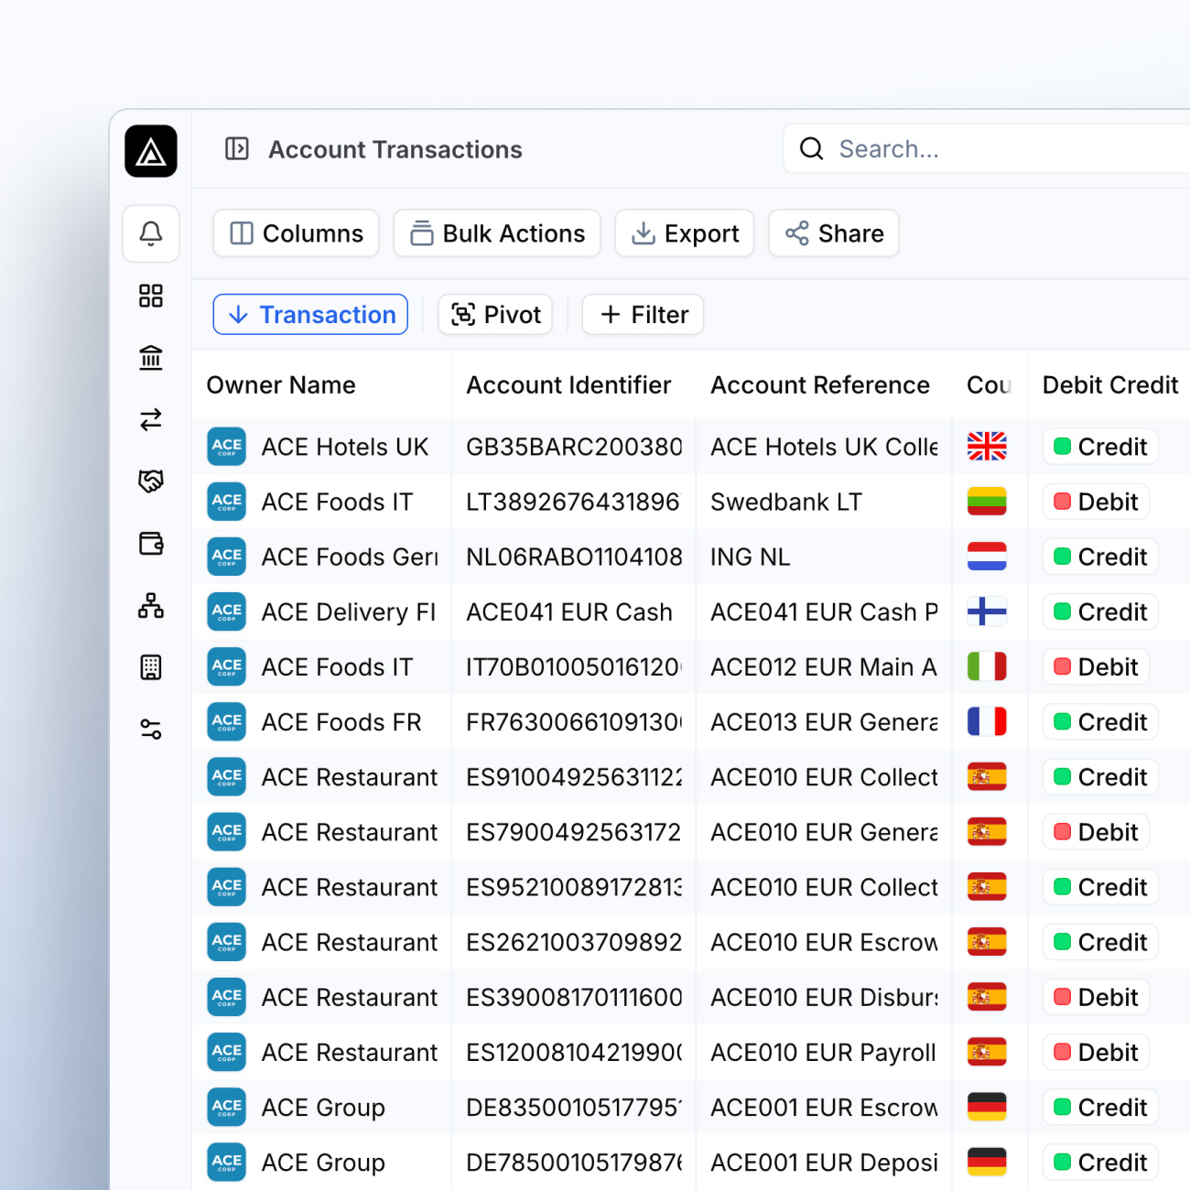Click the calculator building sidebar icon
The width and height of the screenshot is (1190, 1190).
[151, 667]
